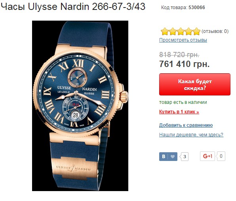Click the VK heart like icon

click(x=173, y=157)
